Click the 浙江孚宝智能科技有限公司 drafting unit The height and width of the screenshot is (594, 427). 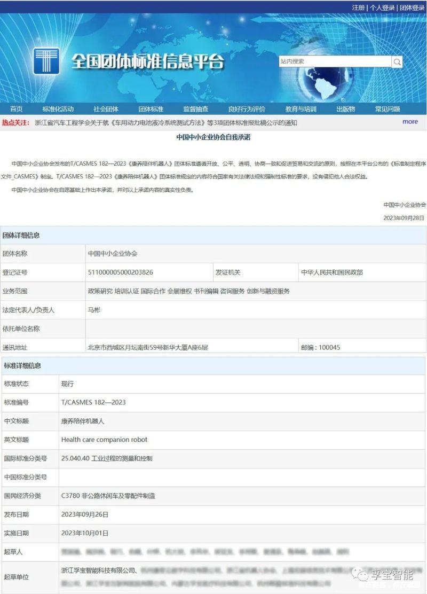pos(98,570)
